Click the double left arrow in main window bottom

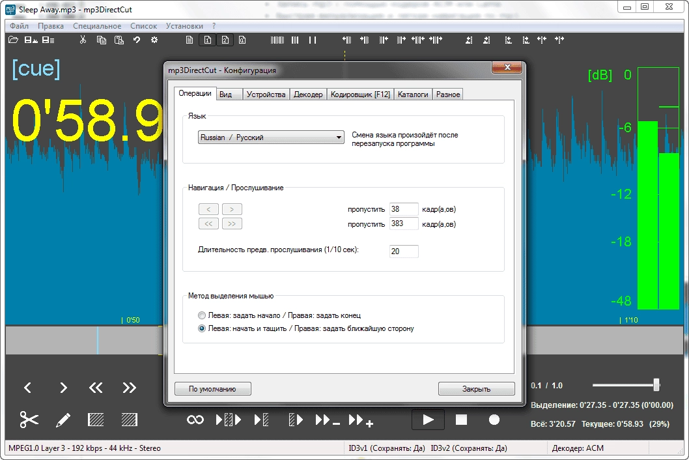click(x=95, y=388)
